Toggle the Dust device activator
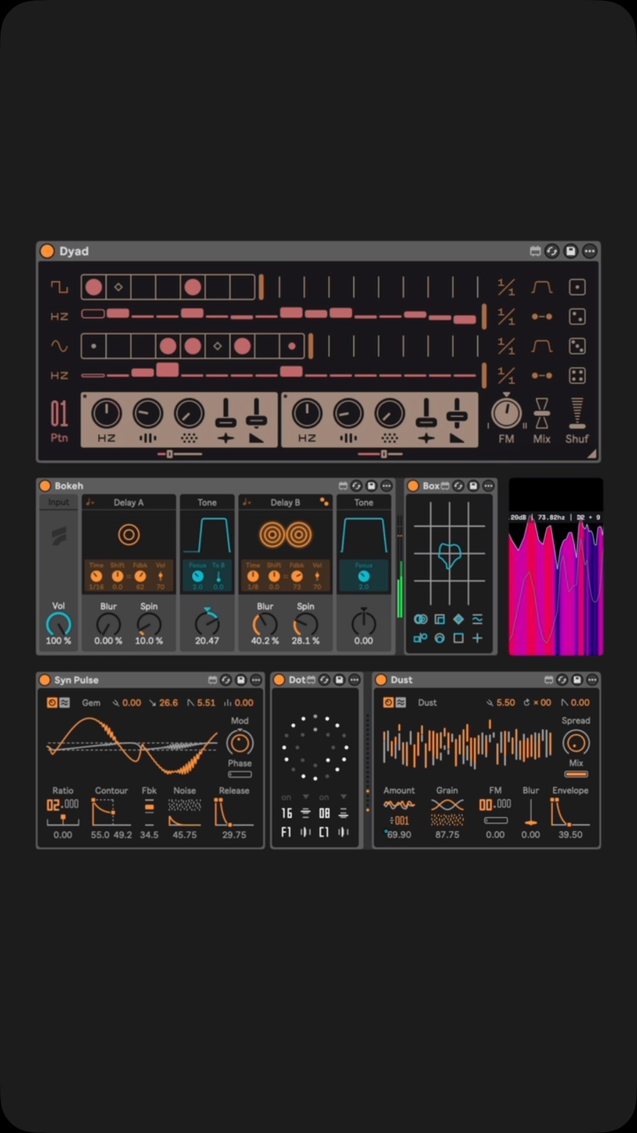Screen dimensions: 637x1133 tap(381, 680)
